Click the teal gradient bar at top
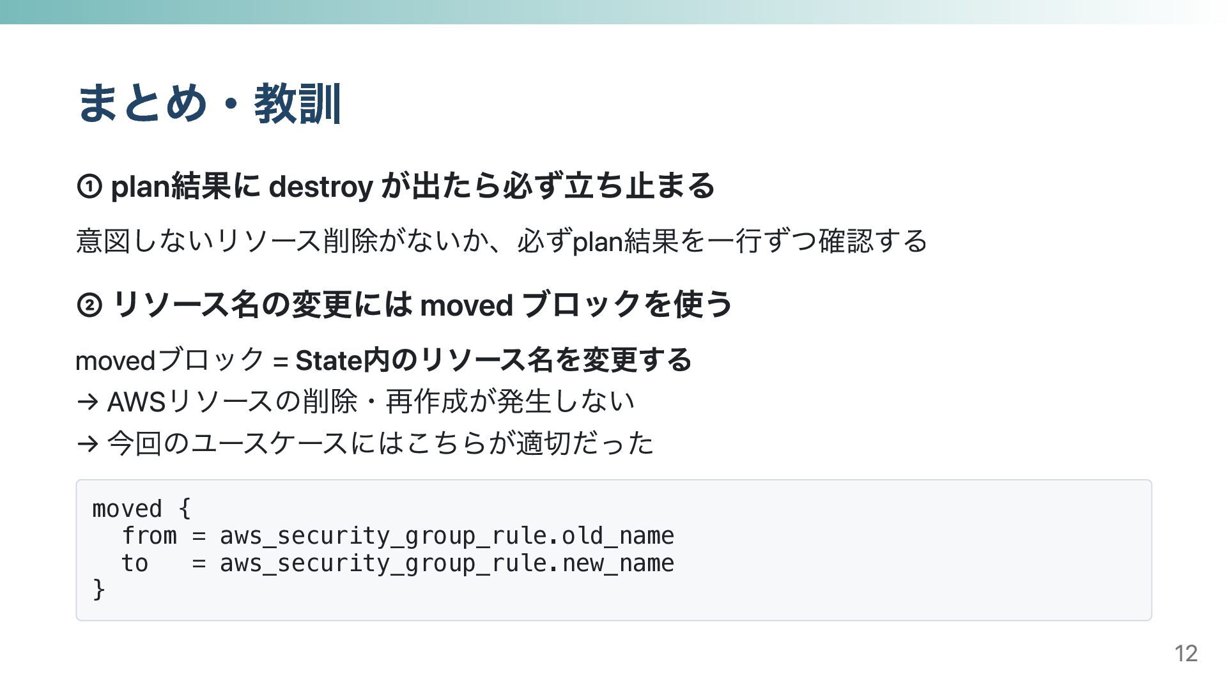This screenshot has width=1227, height=690. point(613,12)
